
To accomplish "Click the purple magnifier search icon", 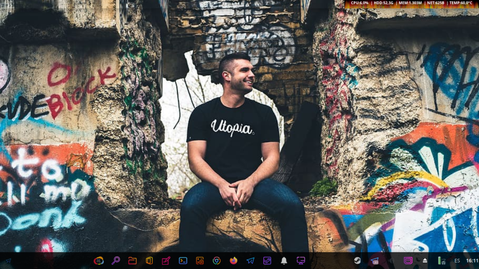I will click(x=116, y=261).
